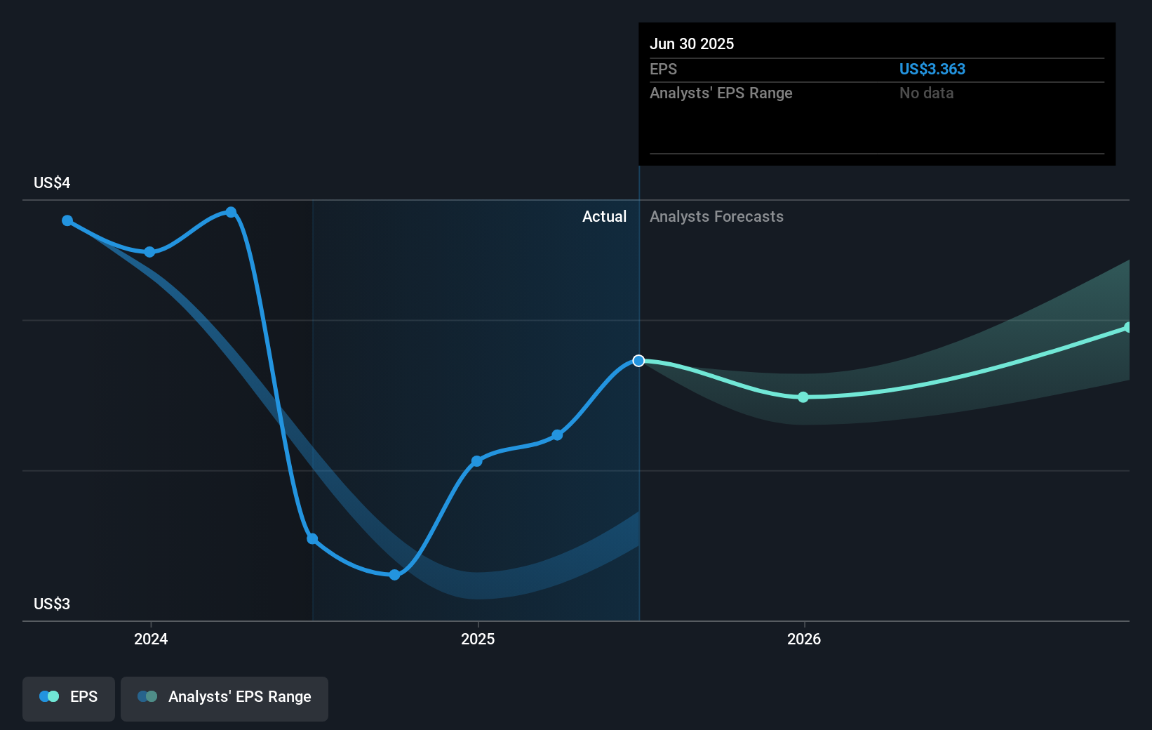Viewport: 1152px width, 730px height.
Task: Click the Analysts' EPS Range legend dots icon
Action: click(x=147, y=696)
